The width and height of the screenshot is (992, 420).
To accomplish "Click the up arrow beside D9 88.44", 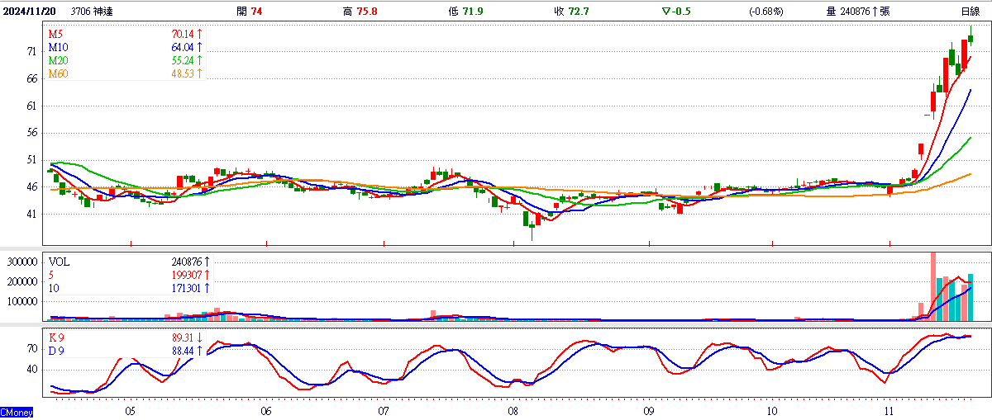I will coord(199,352).
